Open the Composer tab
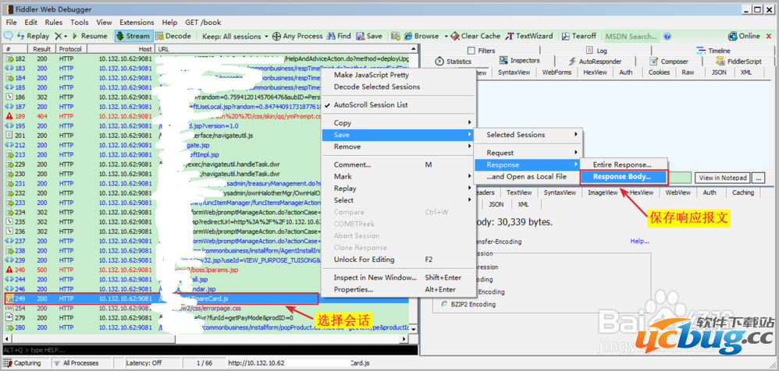779x371 pixels. click(x=669, y=61)
